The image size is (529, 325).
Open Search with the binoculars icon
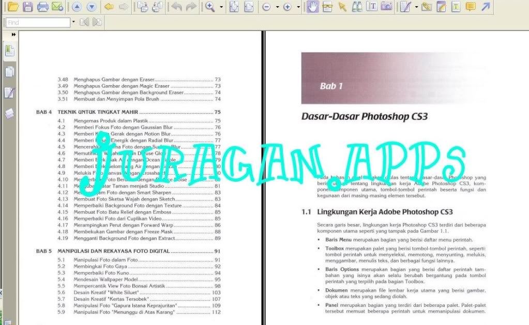click(357, 7)
